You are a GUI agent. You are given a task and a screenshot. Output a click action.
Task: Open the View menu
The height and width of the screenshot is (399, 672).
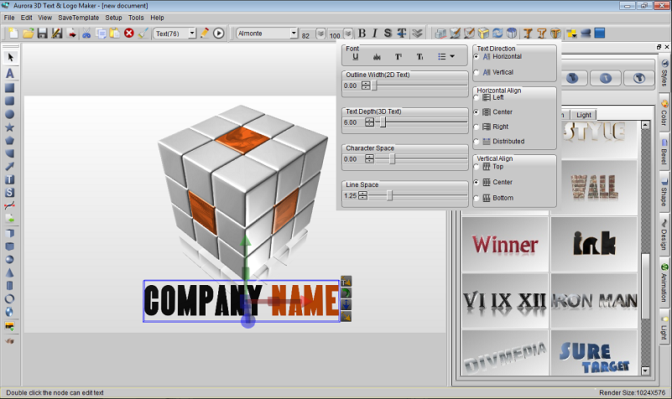(x=45, y=18)
